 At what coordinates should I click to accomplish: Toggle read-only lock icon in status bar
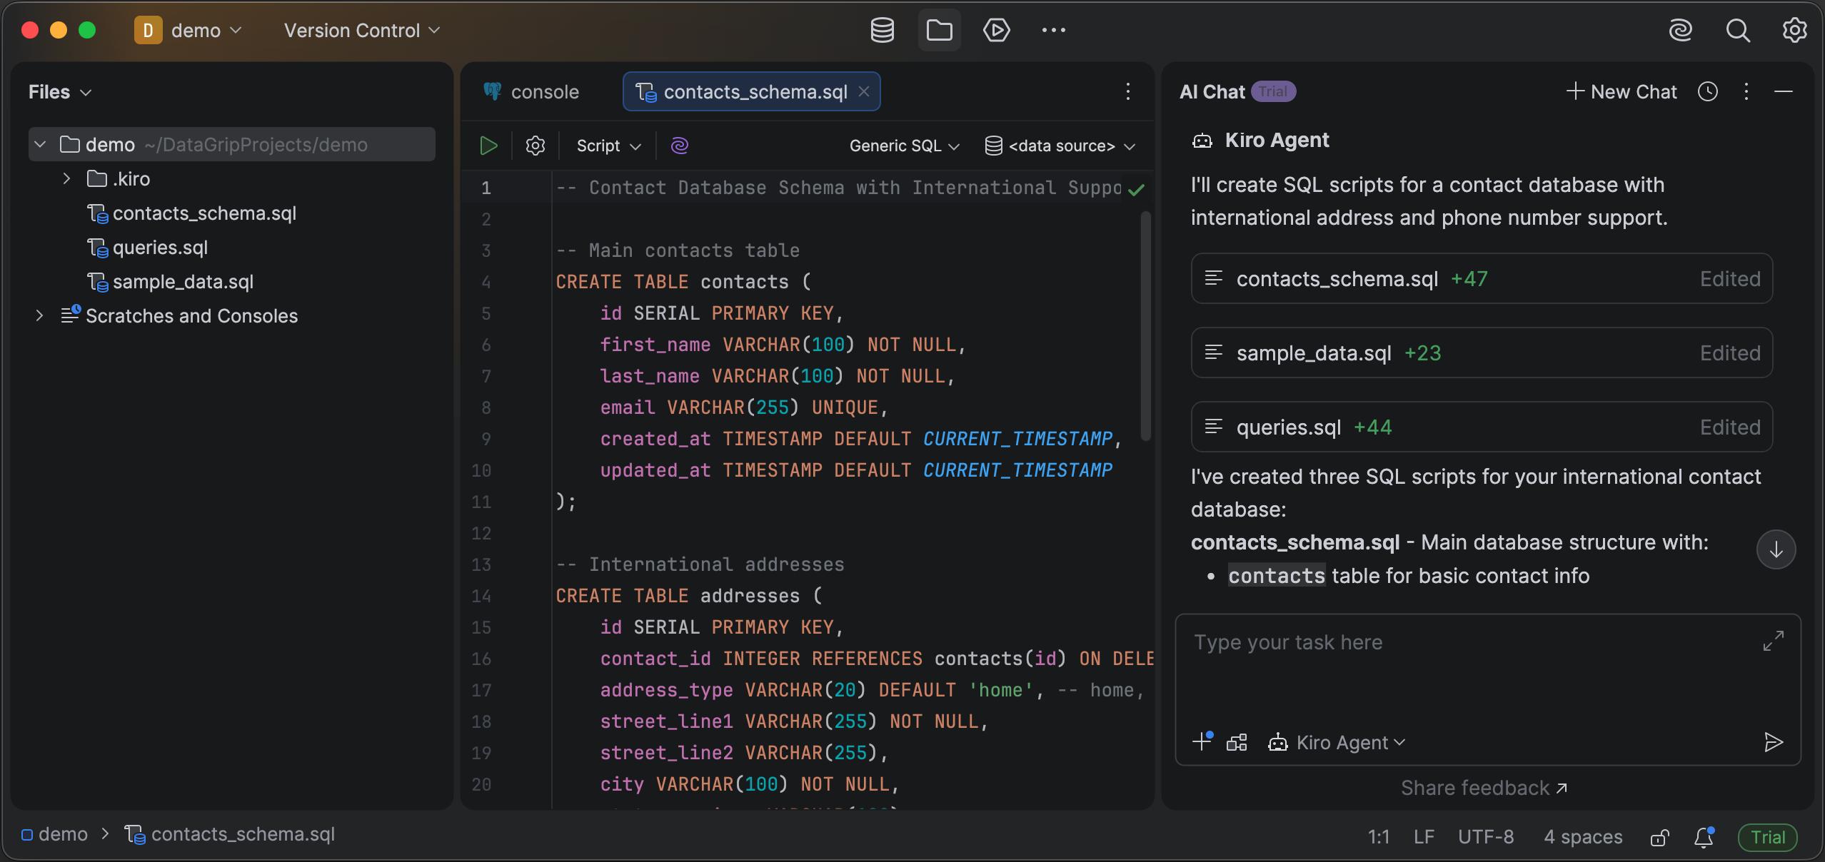(x=1659, y=837)
